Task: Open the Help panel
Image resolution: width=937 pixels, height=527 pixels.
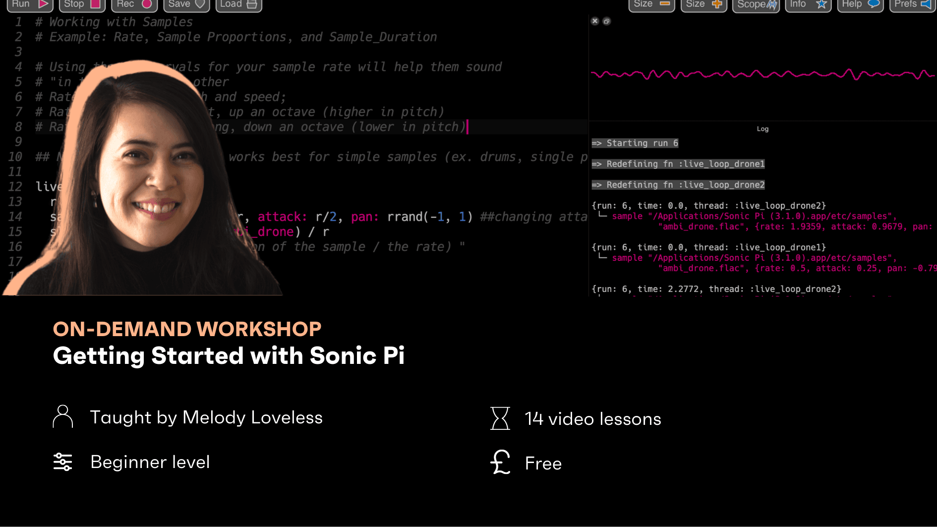Action: [860, 4]
